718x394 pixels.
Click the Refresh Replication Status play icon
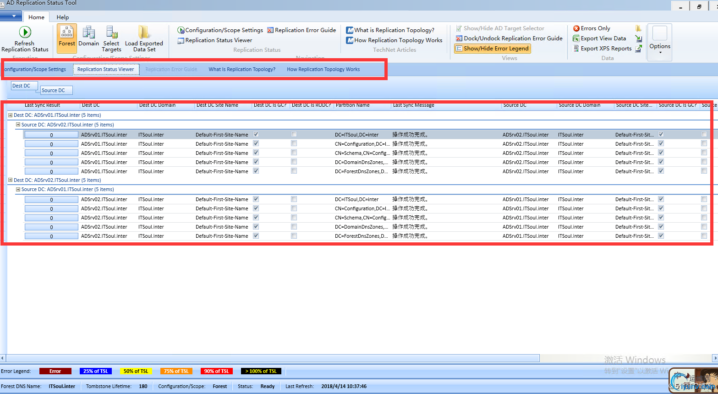click(25, 32)
